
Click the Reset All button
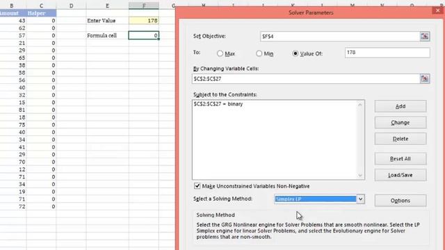coord(400,159)
